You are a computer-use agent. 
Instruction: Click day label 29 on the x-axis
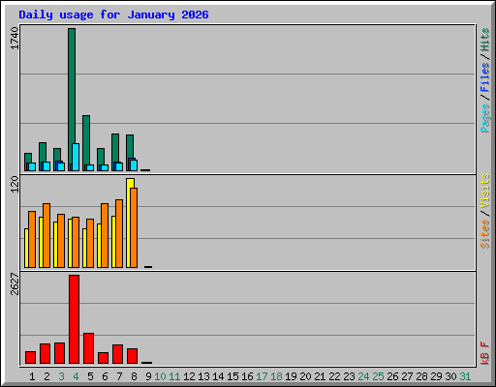(x=436, y=376)
